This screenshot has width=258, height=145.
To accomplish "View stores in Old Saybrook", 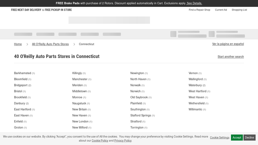I will [139, 97].
